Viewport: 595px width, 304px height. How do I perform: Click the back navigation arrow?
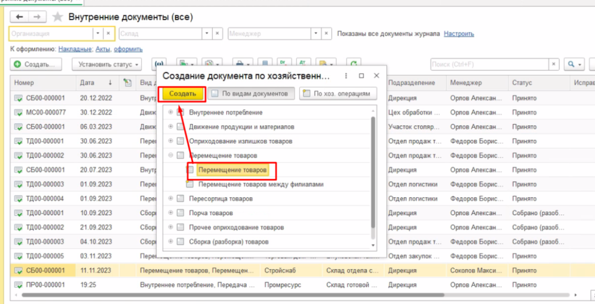click(20, 16)
